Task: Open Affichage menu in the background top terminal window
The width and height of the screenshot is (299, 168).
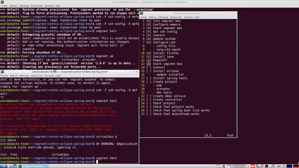Action: [x=24, y=6]
